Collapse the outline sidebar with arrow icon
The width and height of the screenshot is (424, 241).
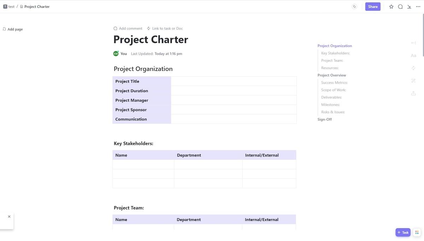(413, 43)
